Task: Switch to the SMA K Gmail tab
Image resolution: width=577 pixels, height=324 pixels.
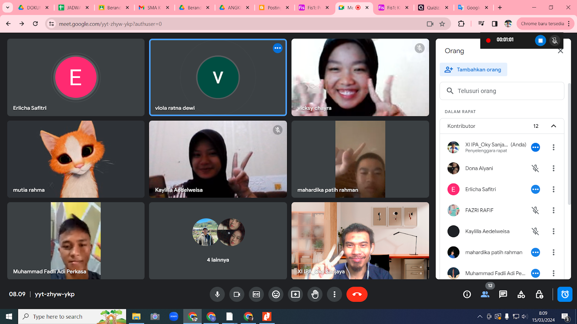Action: [154, 8]
